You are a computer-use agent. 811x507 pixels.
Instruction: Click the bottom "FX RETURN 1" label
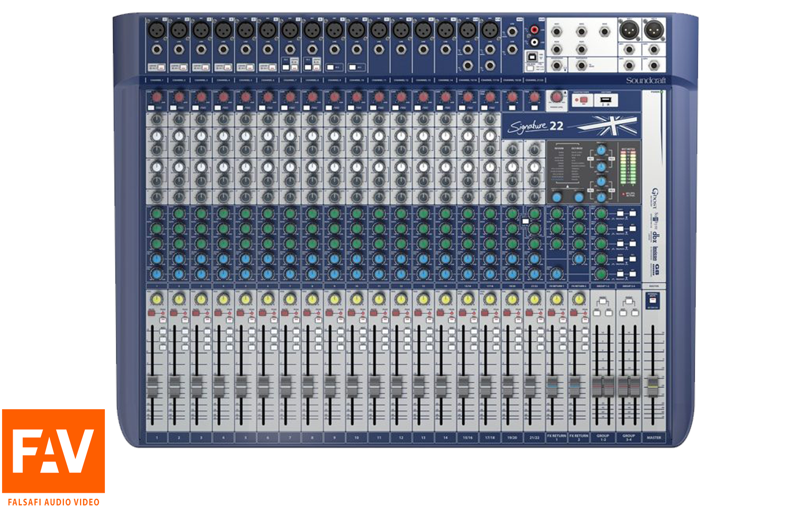click(x=557, y=437)
